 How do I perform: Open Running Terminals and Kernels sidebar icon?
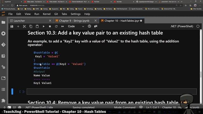3,34
